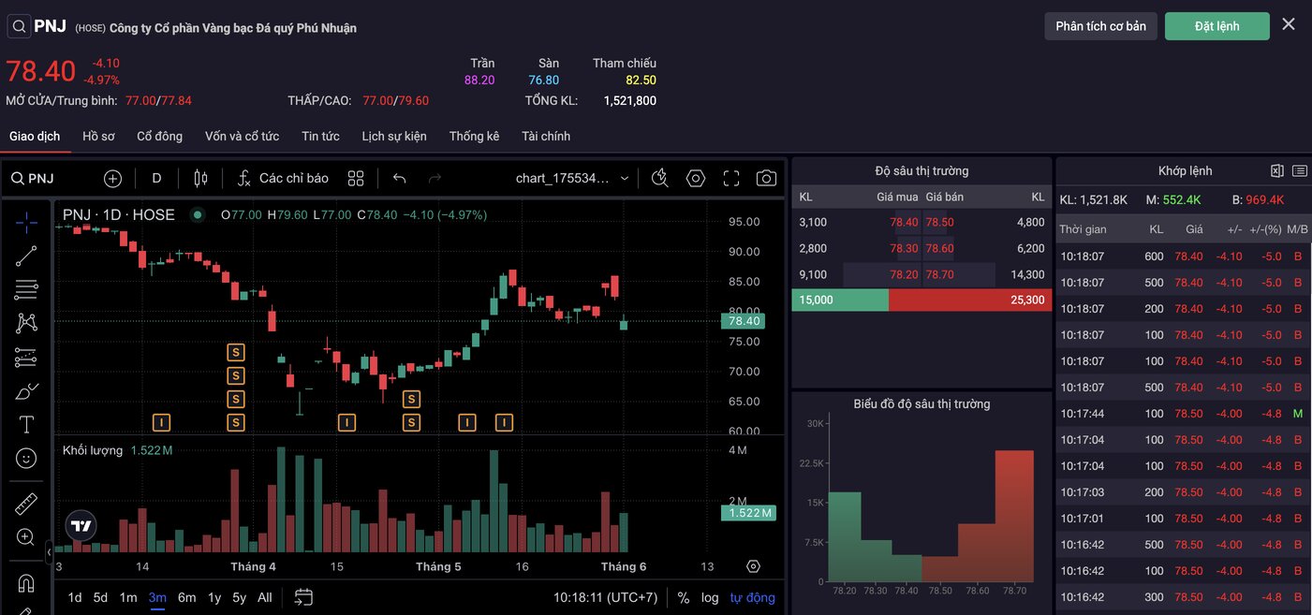Open symbol search in chart toolbar
This screenshot has width=1312, height=615.
pos(33,178)
